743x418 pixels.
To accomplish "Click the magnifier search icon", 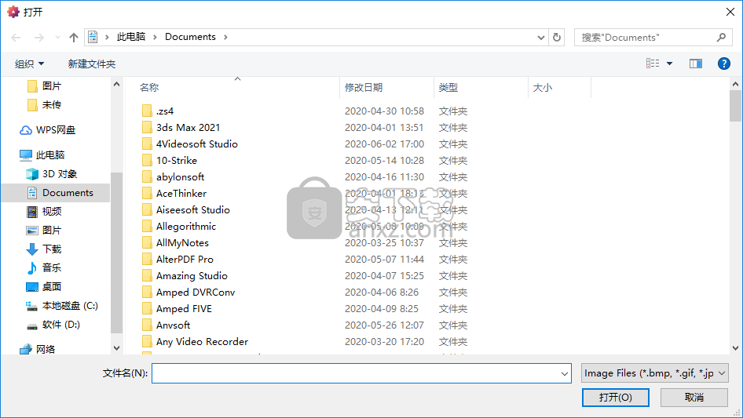I will pyautogui.click(x=721, y=37).
